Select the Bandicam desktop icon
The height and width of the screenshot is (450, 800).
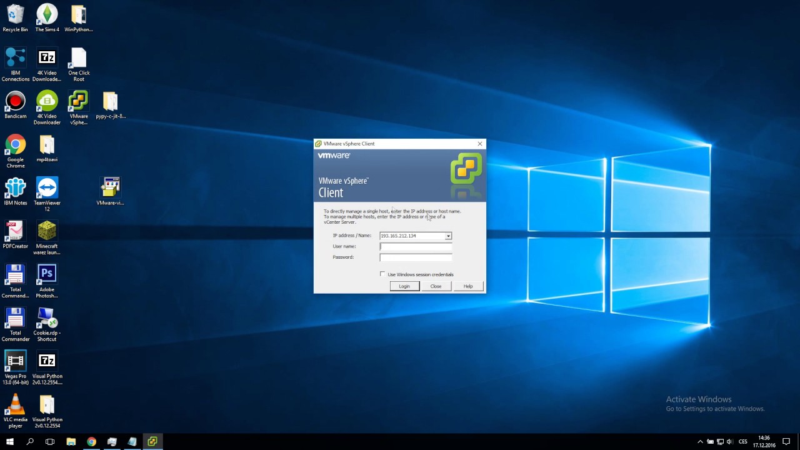(x=15, y=104)
